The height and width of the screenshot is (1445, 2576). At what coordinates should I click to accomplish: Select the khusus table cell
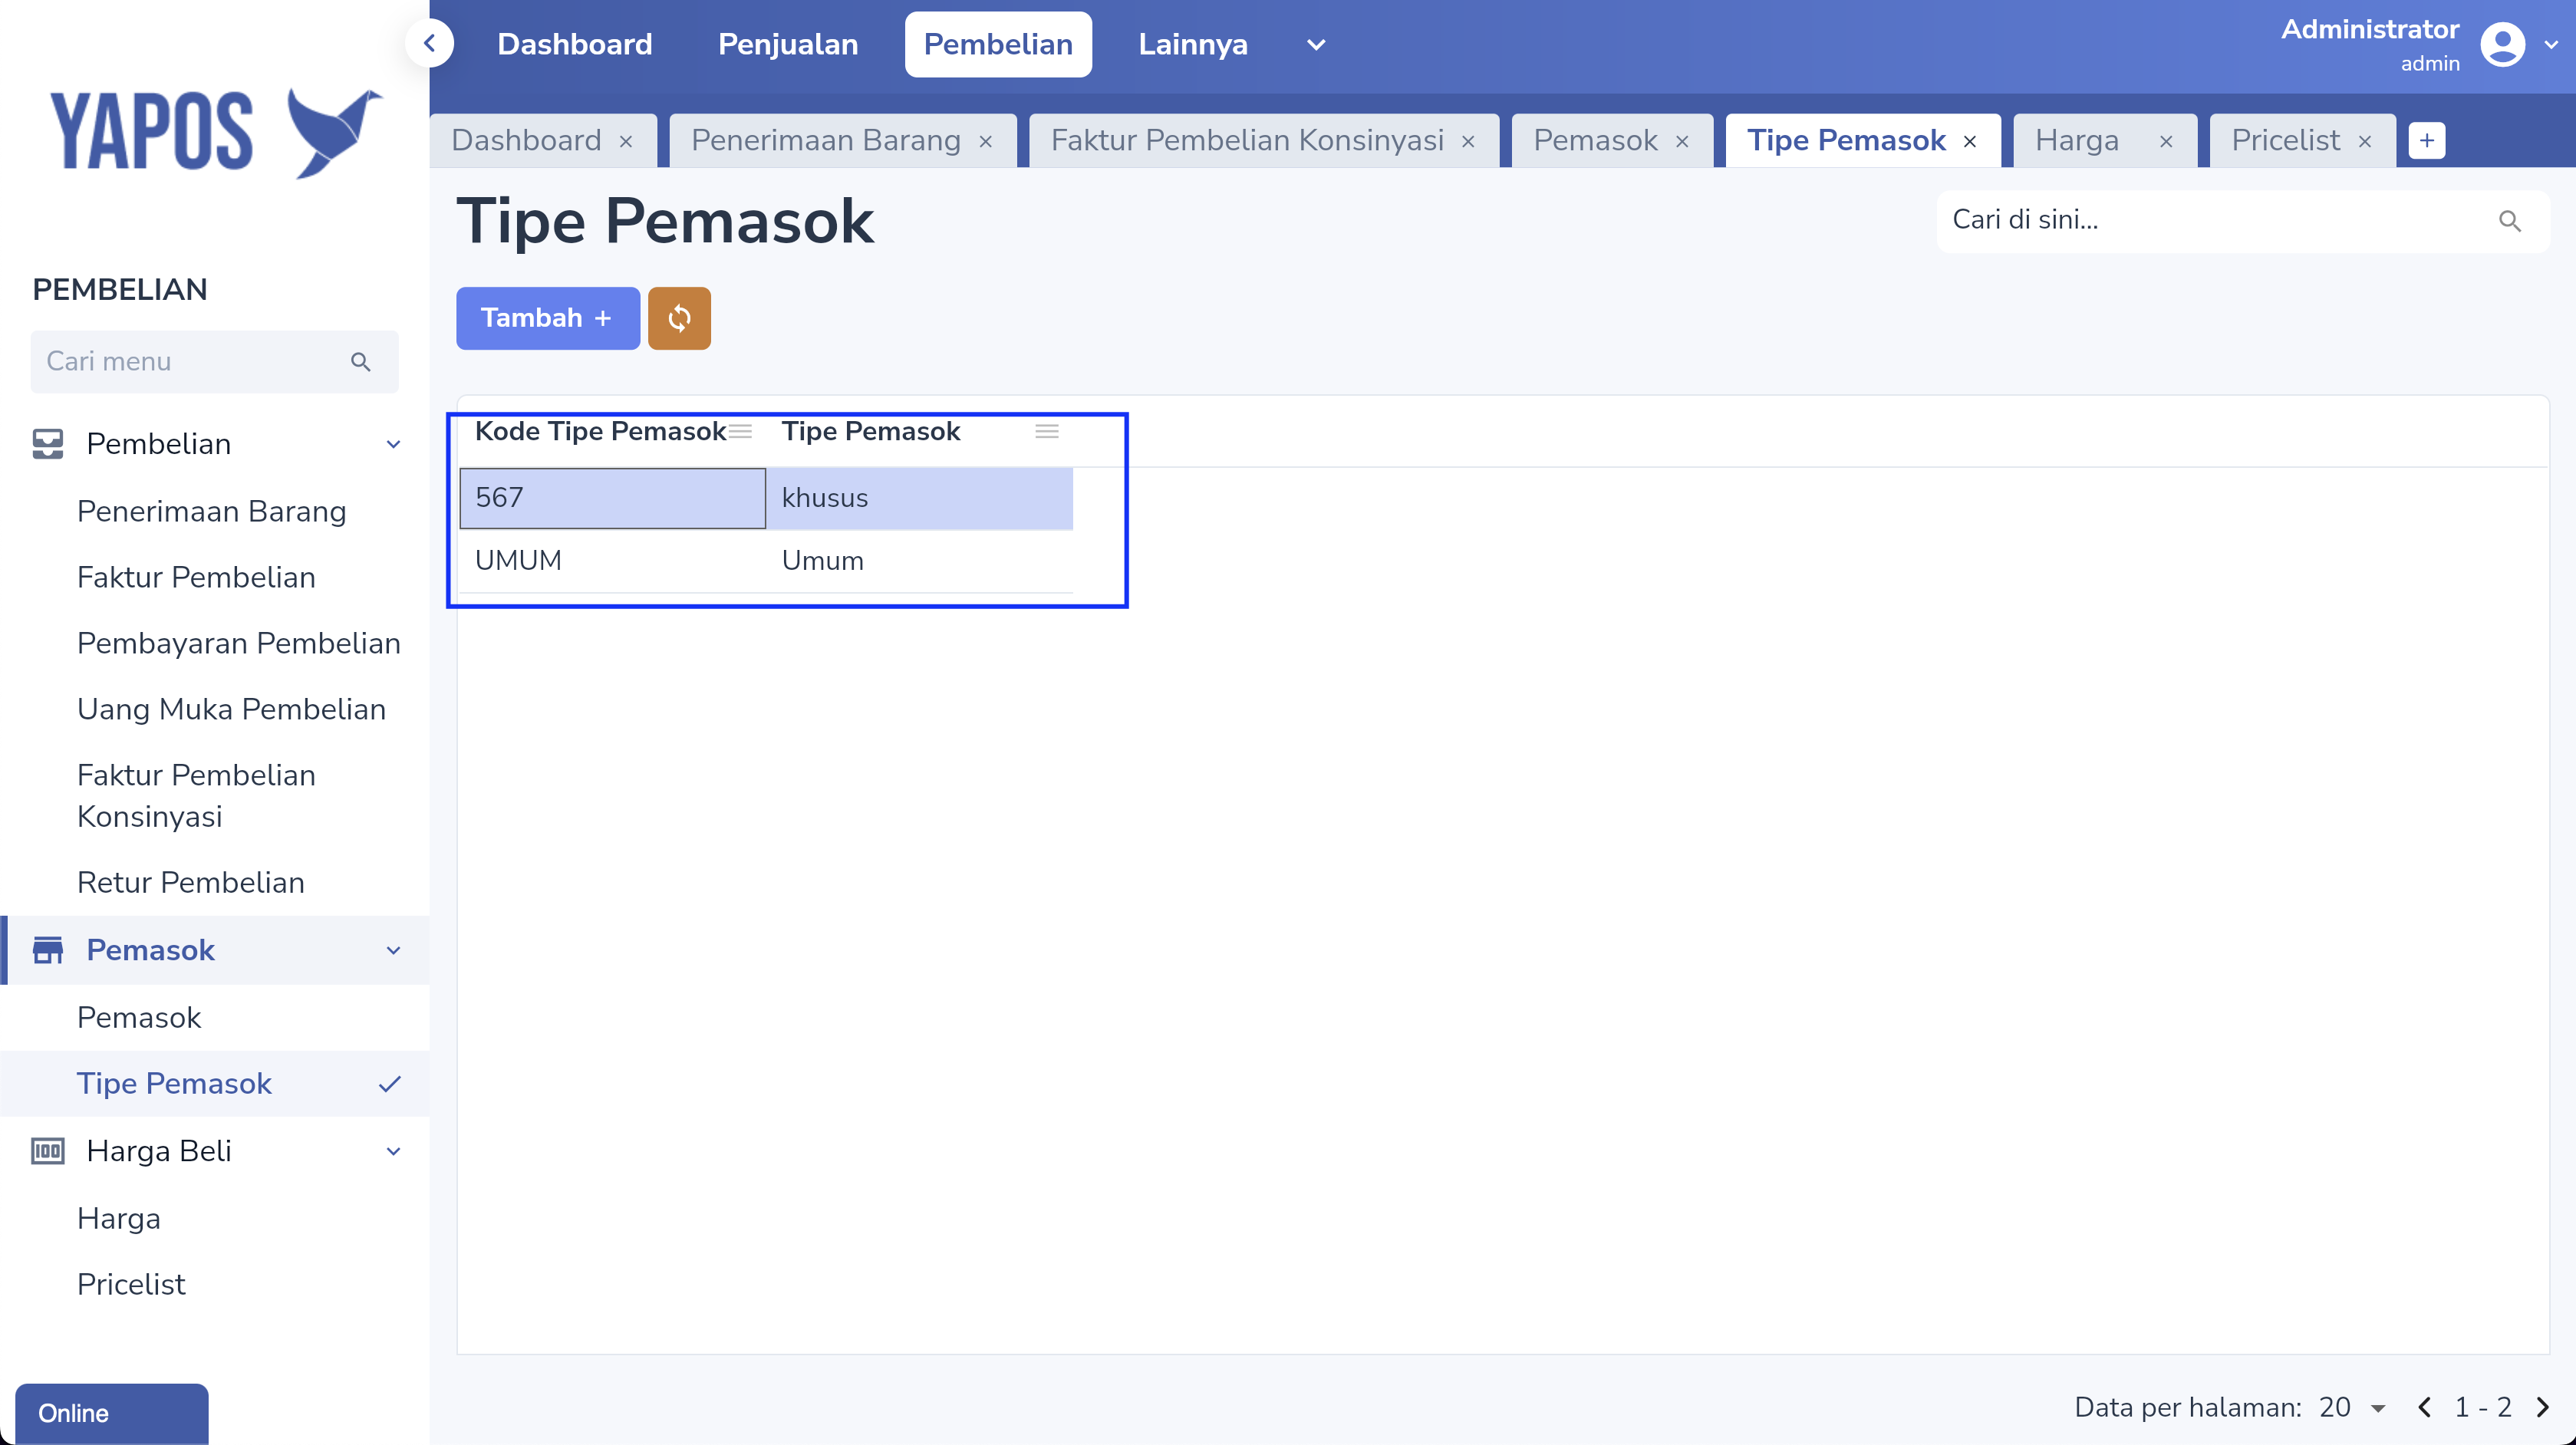pos(919,498)
